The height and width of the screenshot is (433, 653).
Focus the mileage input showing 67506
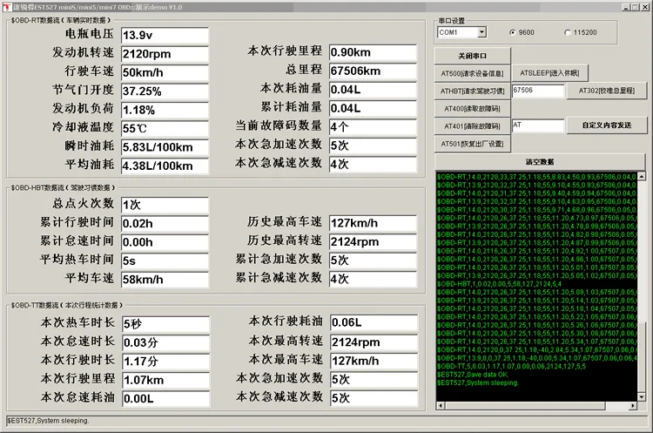[537, 91]
